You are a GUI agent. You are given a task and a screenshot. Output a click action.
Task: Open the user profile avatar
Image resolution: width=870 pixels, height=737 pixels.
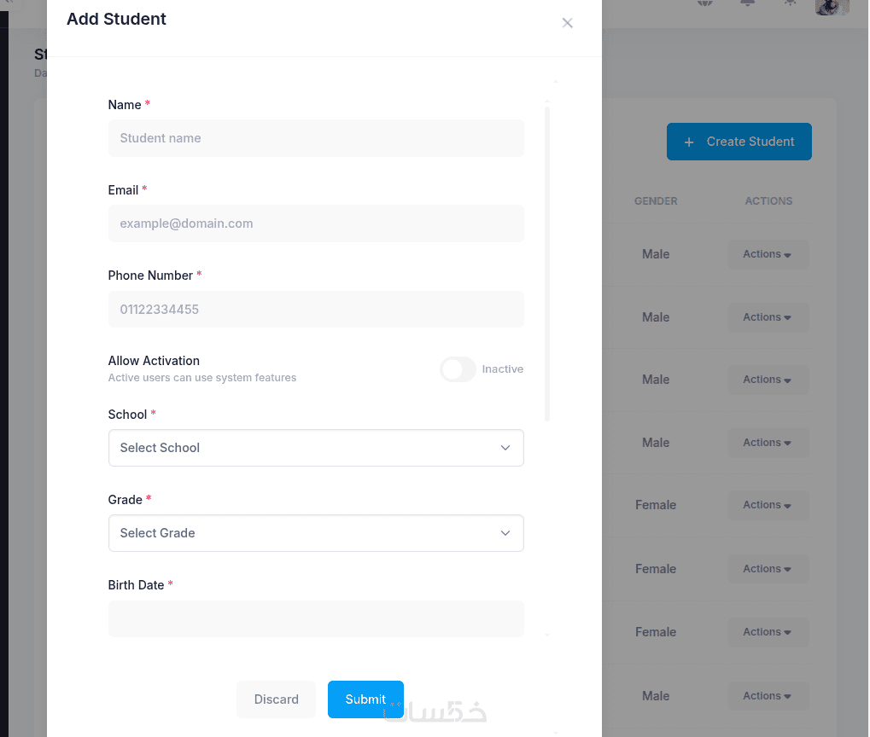tap(832, 6)
